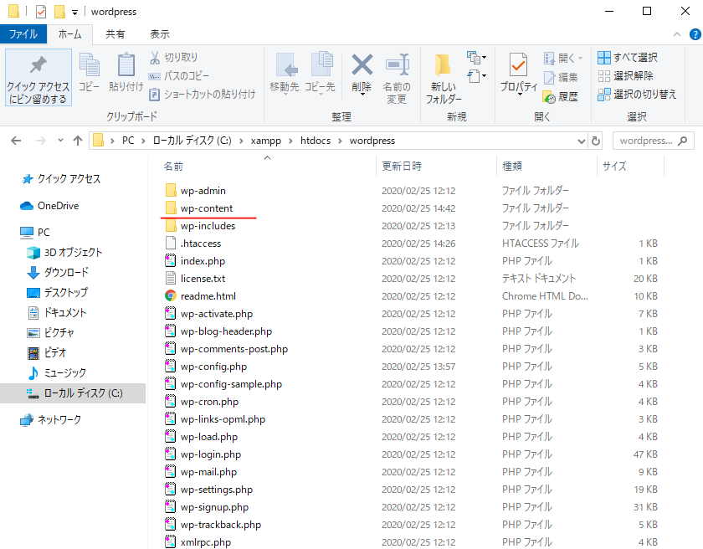Viewport: 703px width, 549px height.
Task: Click Select all (すべて選択)
Action: coord(627,58)
